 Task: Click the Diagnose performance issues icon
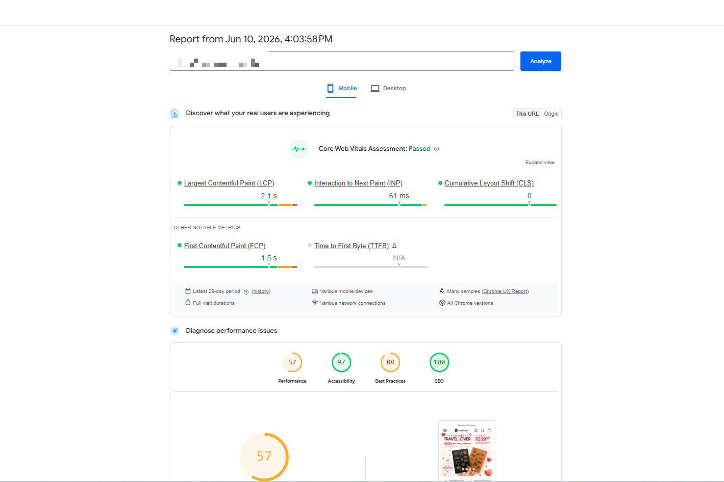[x=174, y=331]
